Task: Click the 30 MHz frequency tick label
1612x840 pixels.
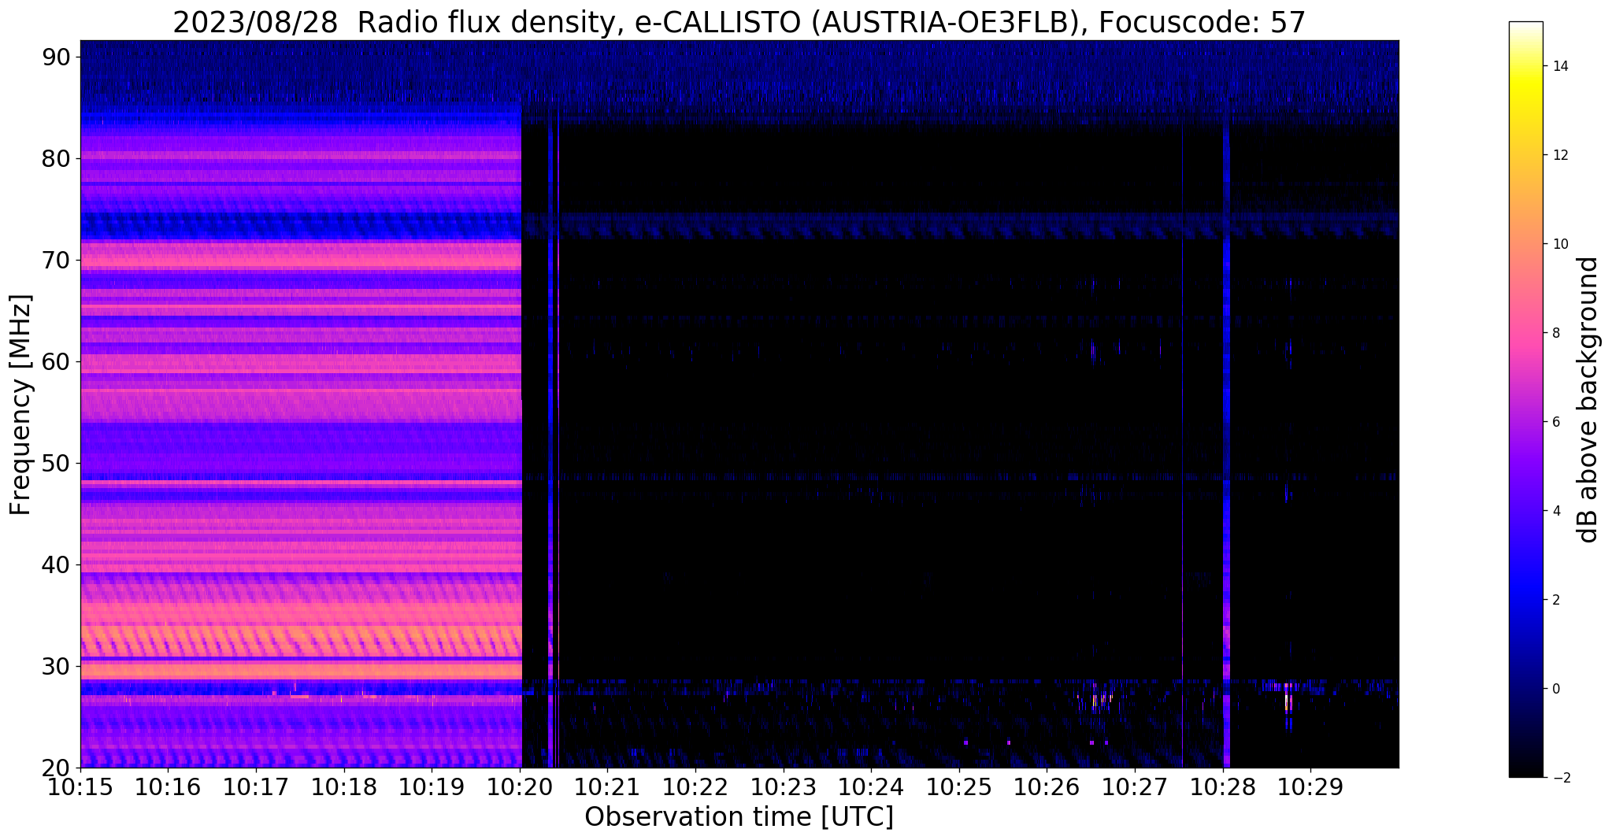Action: click(x=57, y=666)
